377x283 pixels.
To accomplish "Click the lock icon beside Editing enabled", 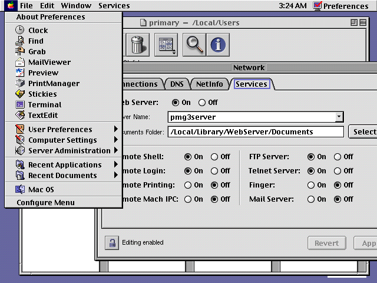I will [111, 242].
